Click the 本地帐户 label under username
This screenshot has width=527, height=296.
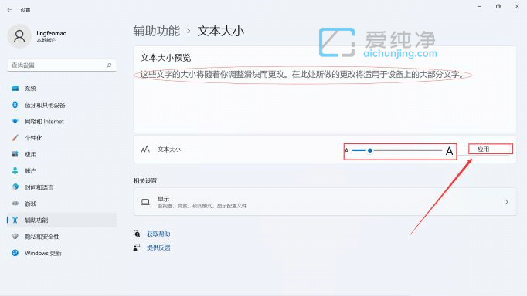pyautogui.click(x=46, y=40)
